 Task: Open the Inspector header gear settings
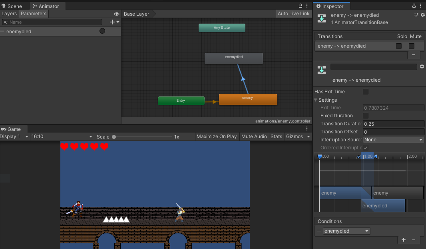[x=423, y=15]
